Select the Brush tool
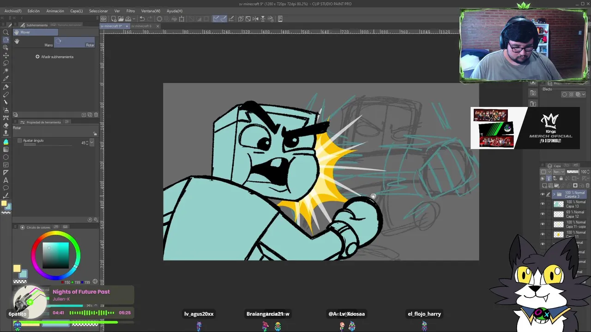This screenshot has width=591, height=332. pyautogui.click(x=6, y=102)
